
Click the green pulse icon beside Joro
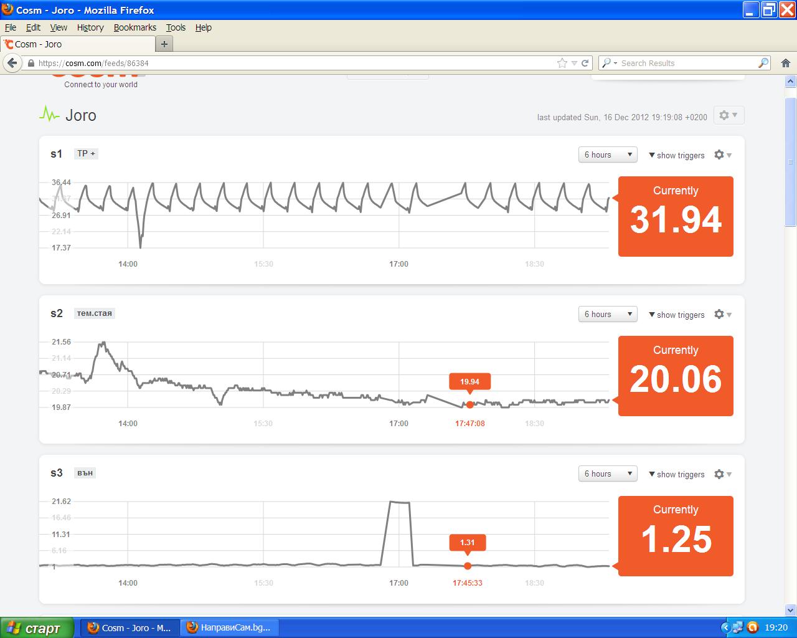click(x=49, y=115)
